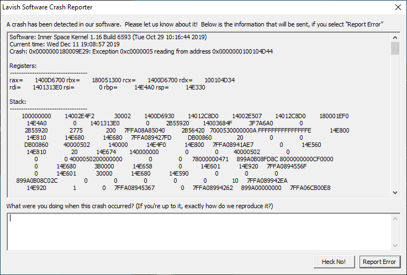Click the register line starting with rdi=
Screen dimensions: 407x275
coord(107,87)
